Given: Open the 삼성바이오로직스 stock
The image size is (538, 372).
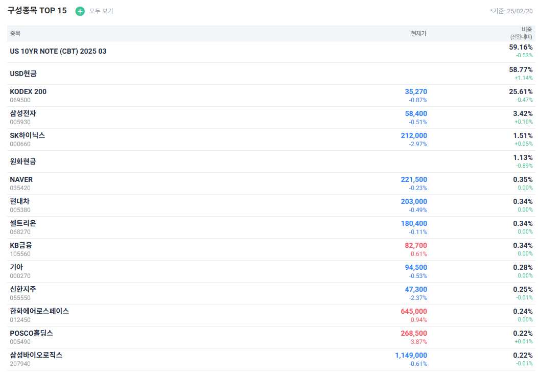Looking at the screenshot, I should [x=36, y=355].
